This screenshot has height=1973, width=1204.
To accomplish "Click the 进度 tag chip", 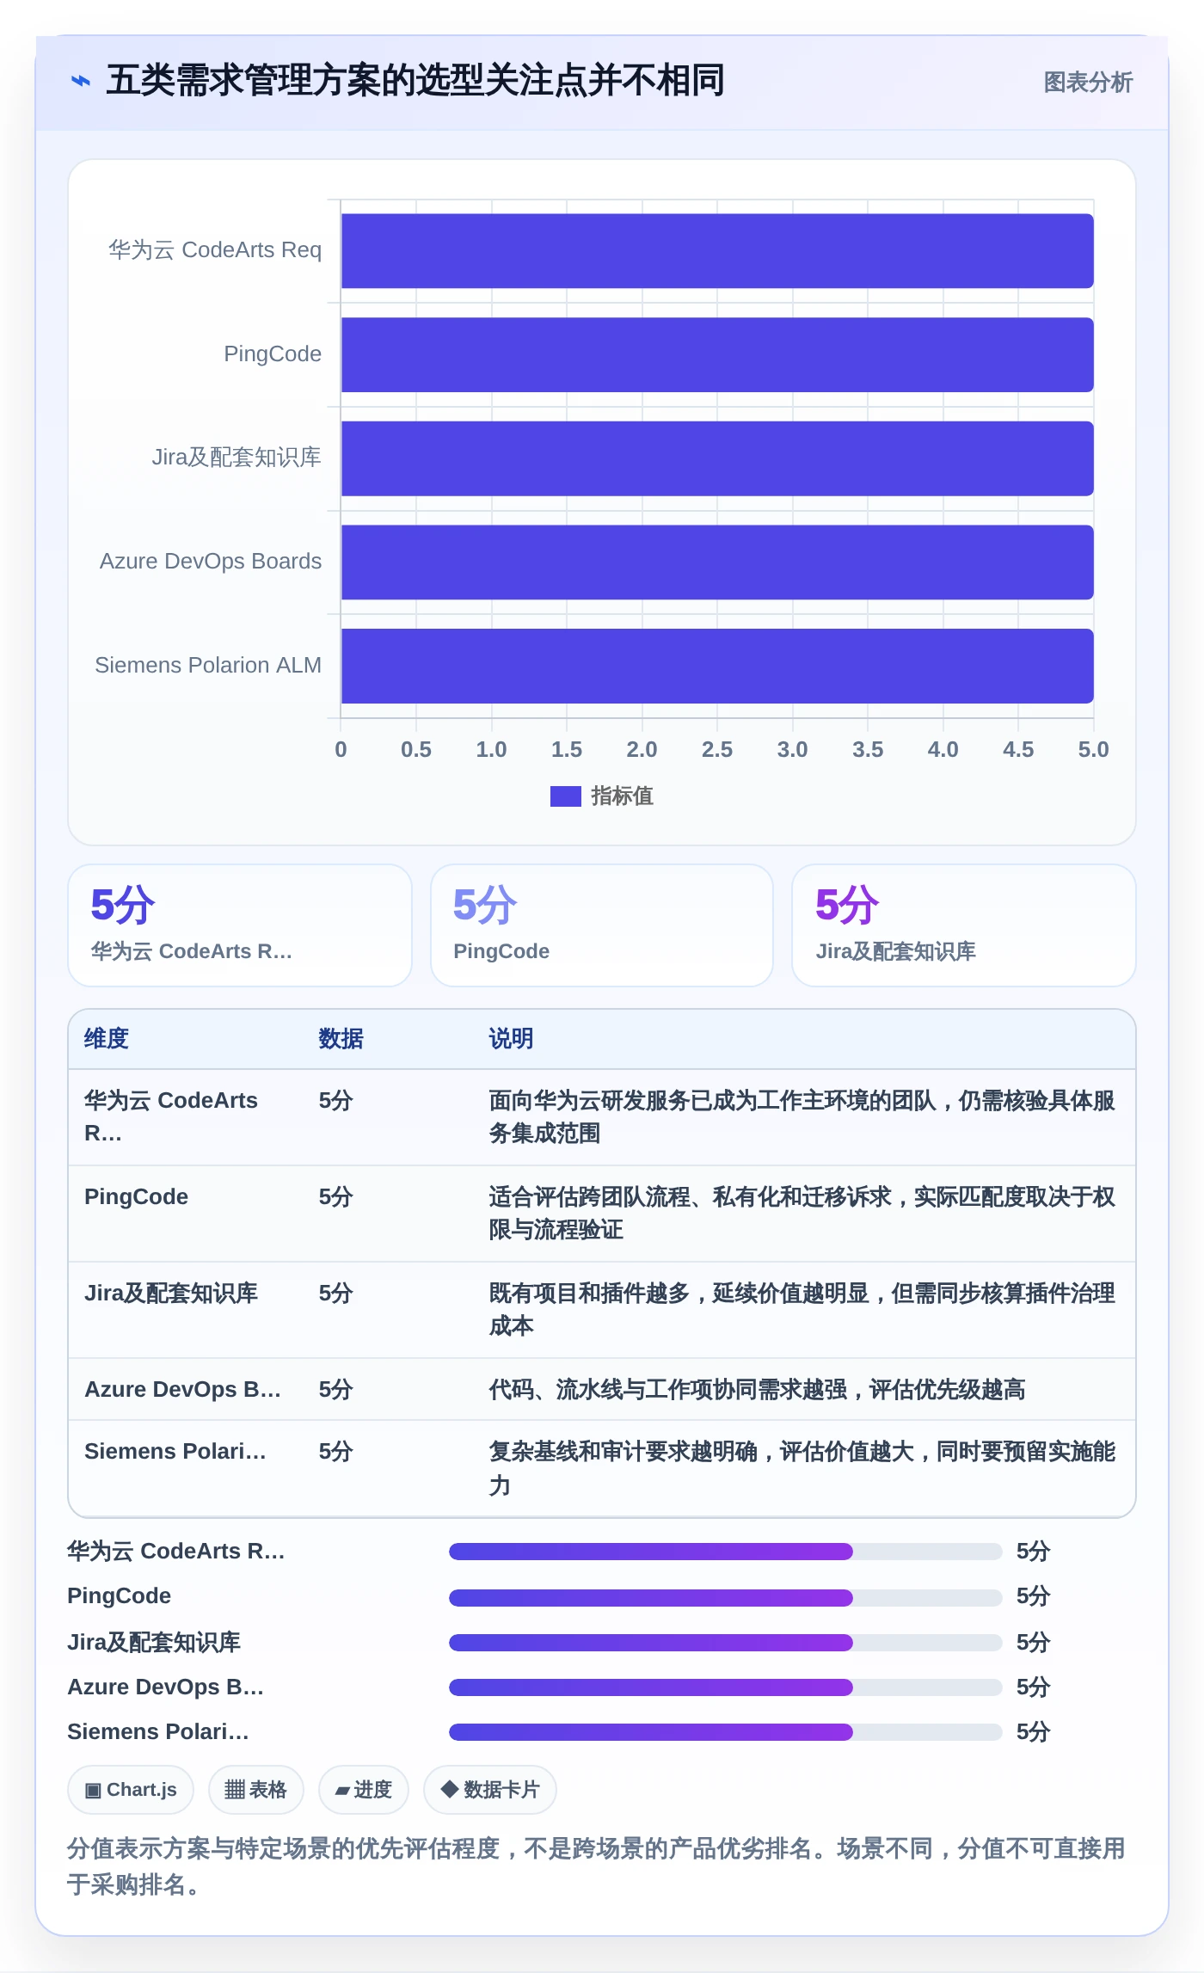I will pos(363,1790).
